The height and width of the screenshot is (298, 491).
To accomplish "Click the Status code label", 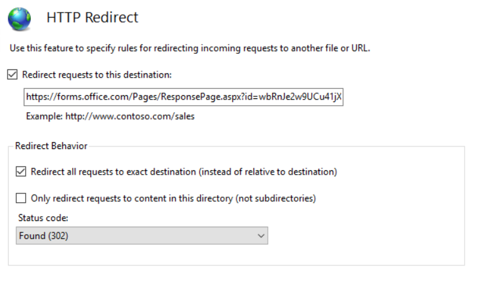I will tap(43, 218).
